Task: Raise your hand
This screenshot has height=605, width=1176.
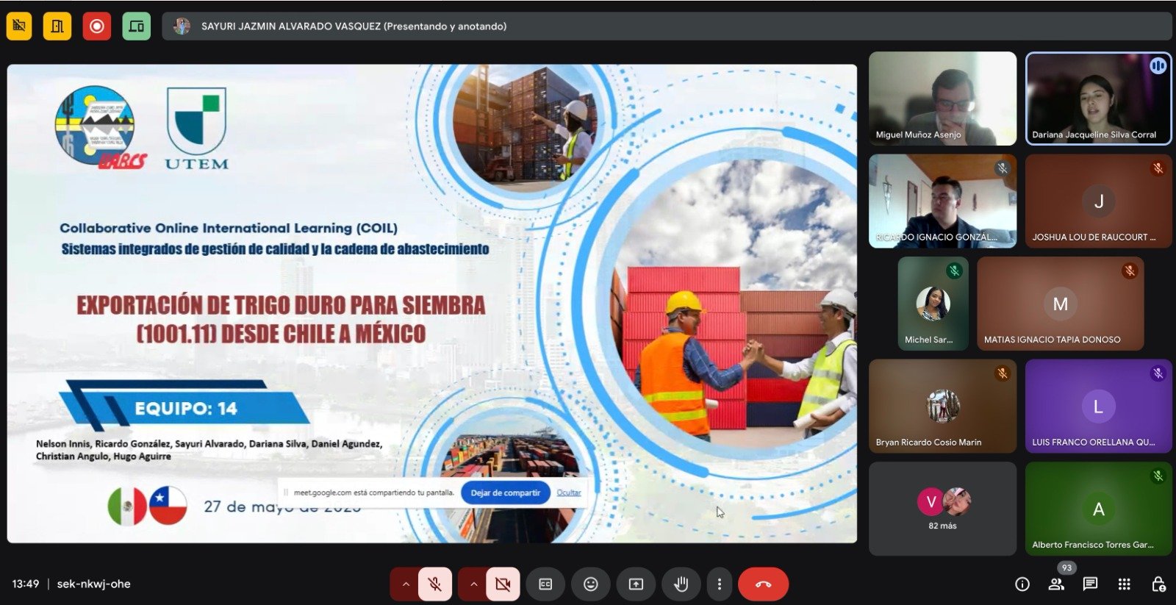Action: pyautogui.click(x=681, y=584)
